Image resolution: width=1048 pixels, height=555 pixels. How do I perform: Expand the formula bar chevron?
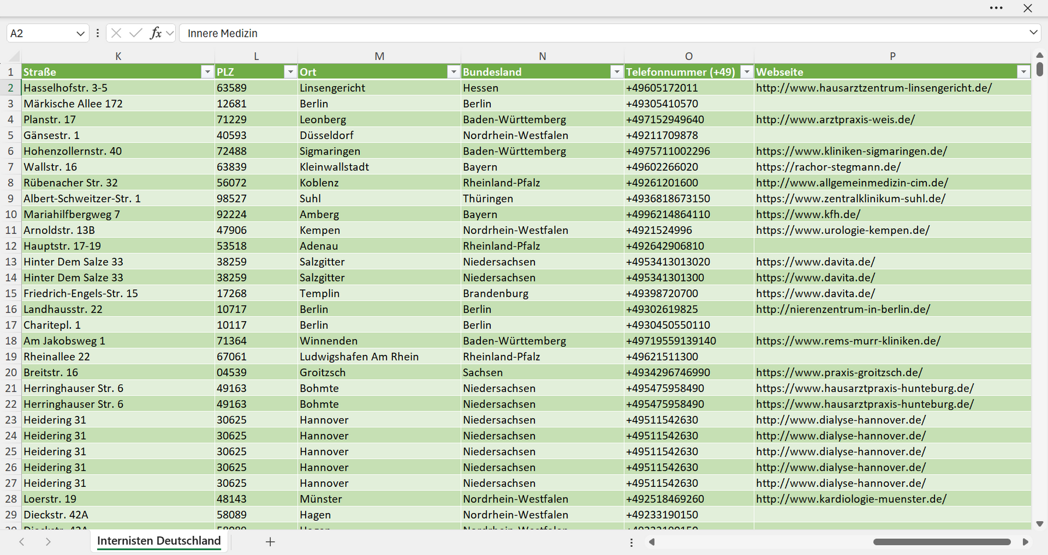pyautogui.click(x=1033, y=33)
